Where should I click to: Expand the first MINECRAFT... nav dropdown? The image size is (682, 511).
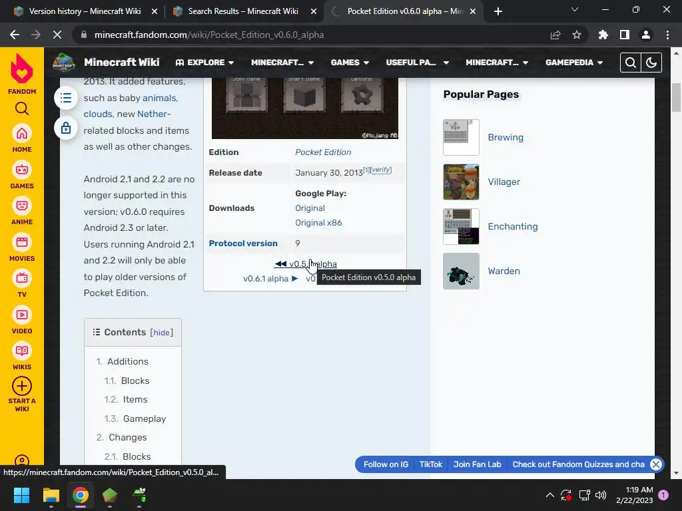click(x=282, y=63)
